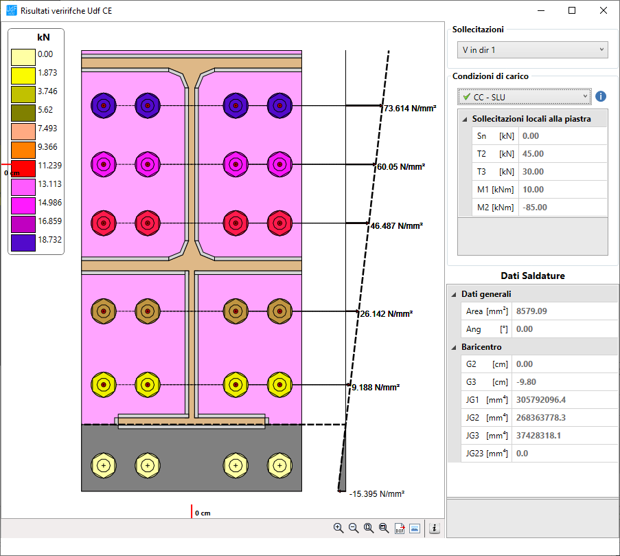Image resolution: width=620 pixels, height=556 pixels.
Task: Click the zoom in magnifier icon
Action: coord(338,528)
